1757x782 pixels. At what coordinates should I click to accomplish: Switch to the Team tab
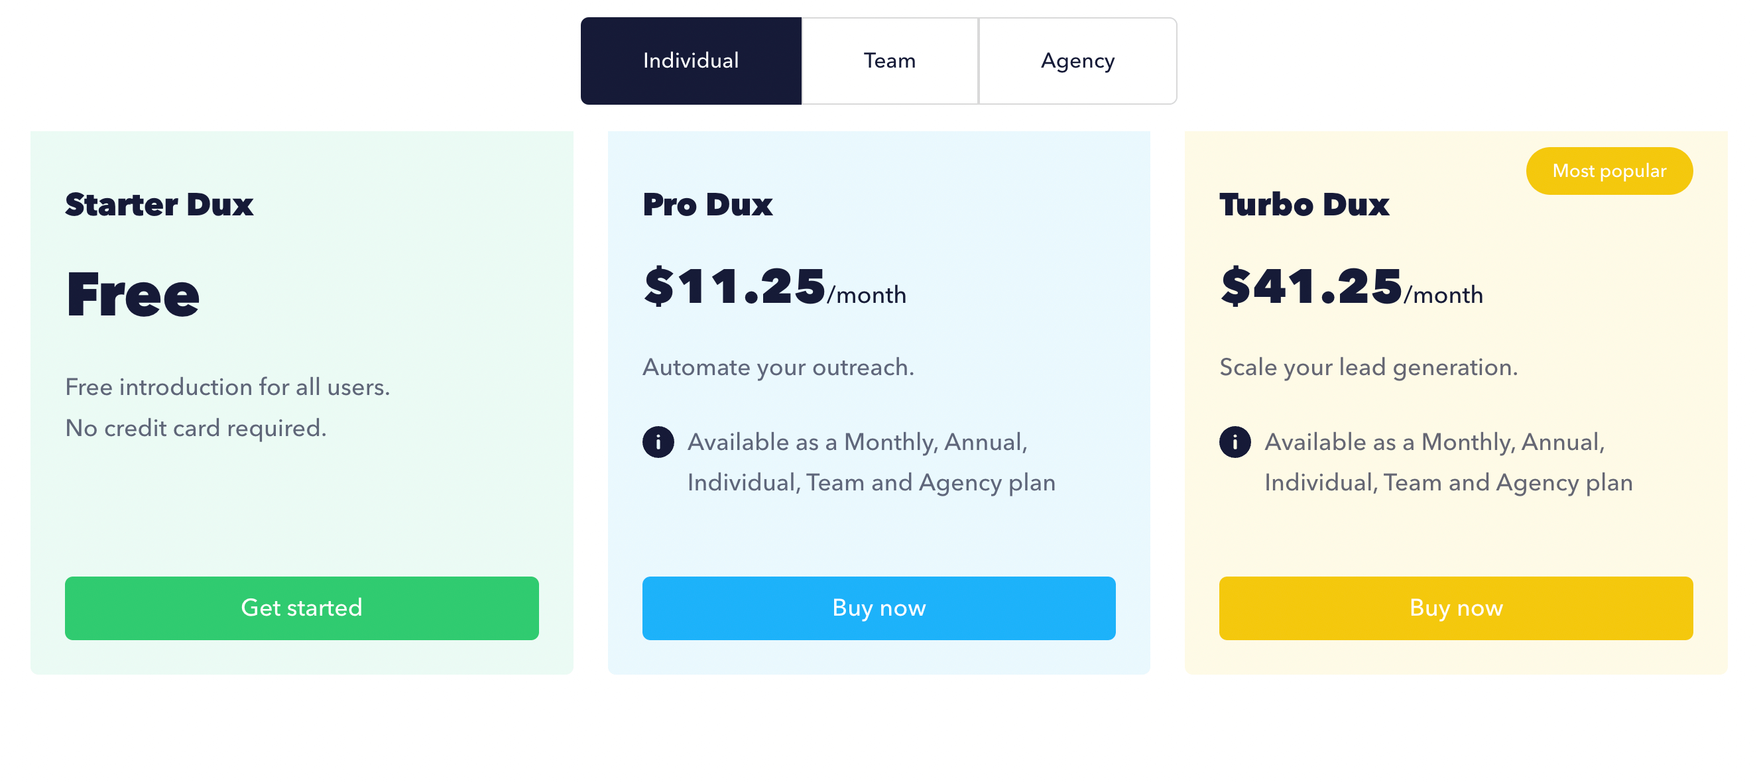point(889,61)
